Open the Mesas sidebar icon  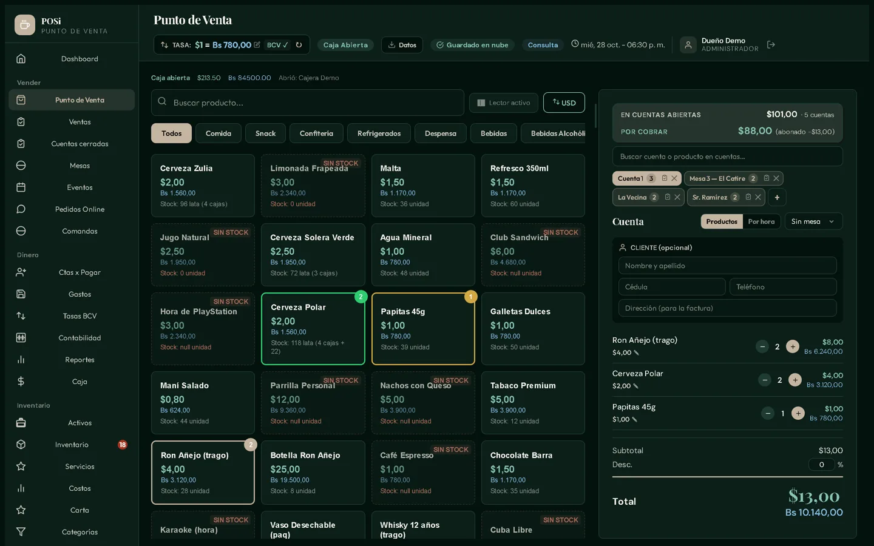[x=21, y=166]
